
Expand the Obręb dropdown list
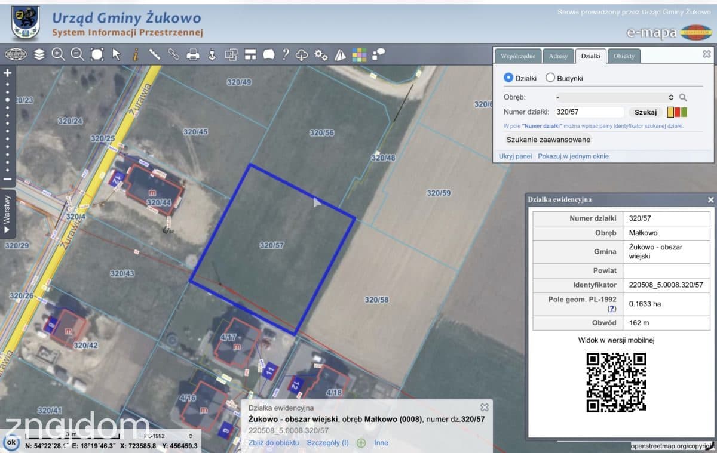(x=614, y=97)
